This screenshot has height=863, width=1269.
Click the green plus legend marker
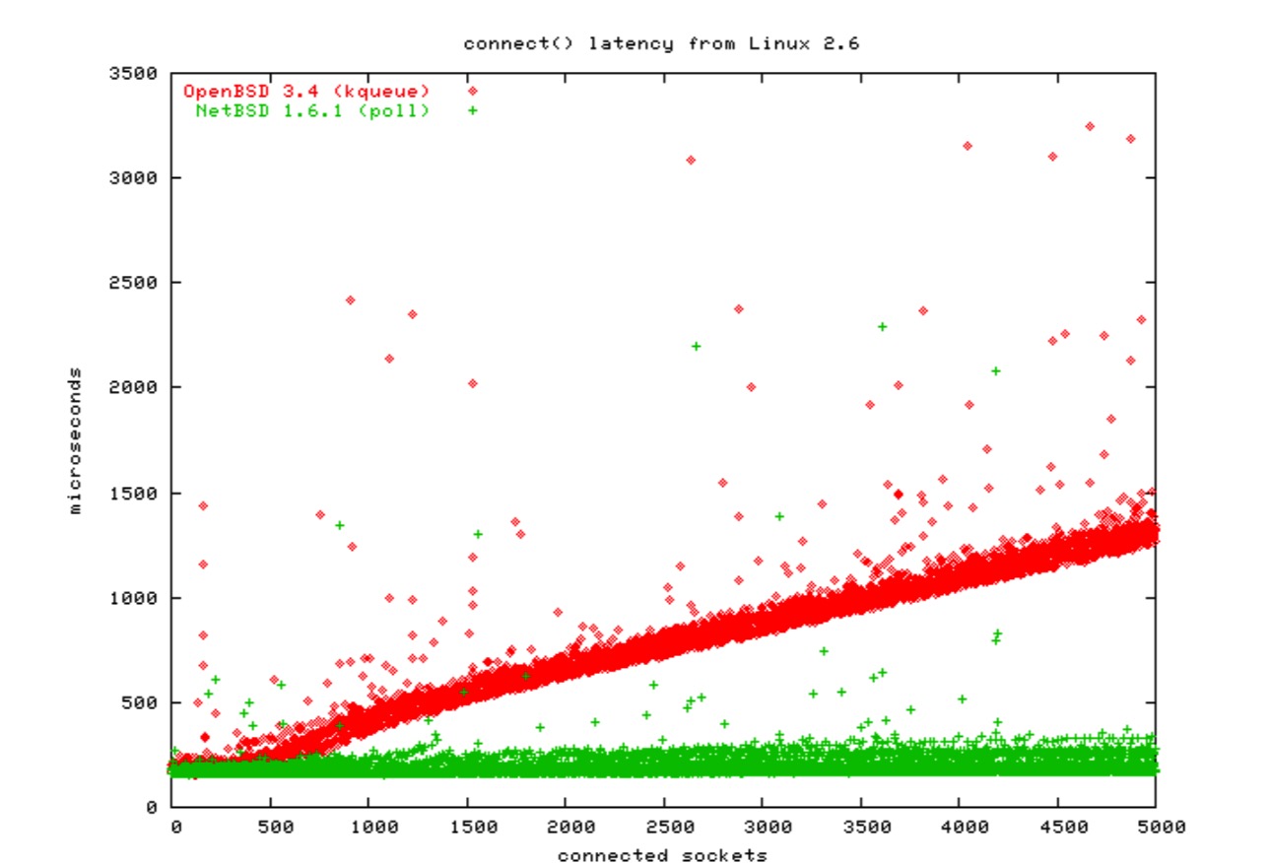coord(472,110)
